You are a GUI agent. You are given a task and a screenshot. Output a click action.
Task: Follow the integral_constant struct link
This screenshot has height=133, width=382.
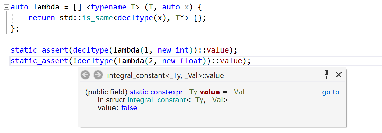pos(157,100)
